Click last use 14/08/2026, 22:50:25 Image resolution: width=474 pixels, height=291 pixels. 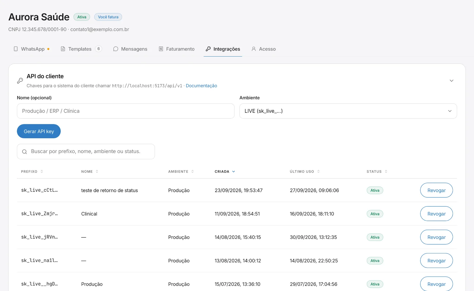pyautogui.click(x=314, y=261)
